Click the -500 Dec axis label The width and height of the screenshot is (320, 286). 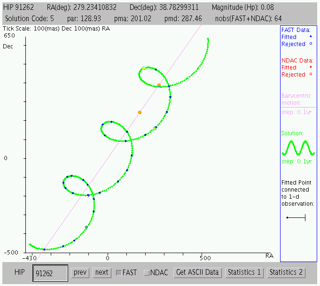pos(11,253)
